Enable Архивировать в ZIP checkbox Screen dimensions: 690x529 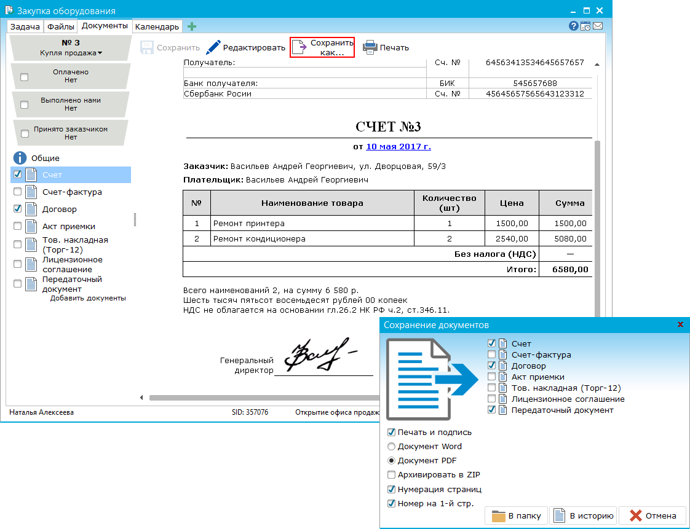point(391,474)
